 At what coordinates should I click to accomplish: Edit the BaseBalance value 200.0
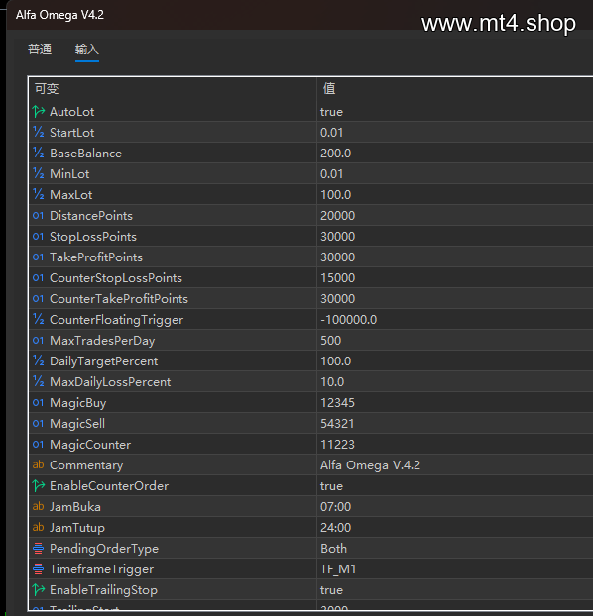click(455, 153)
